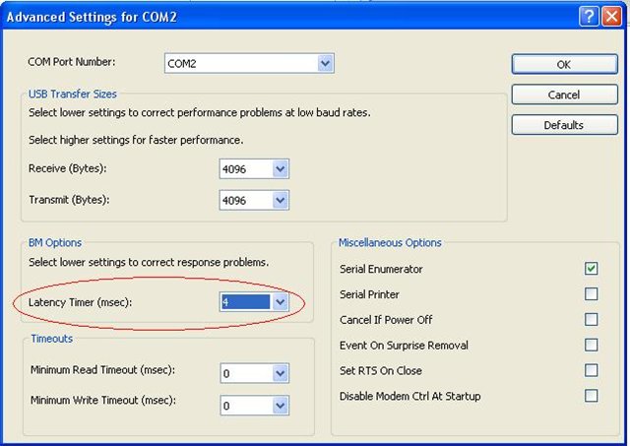The height and width of the screenshot is (446, 630).
Task: Tick the Event On Surprise Removal checkbox
Action: tap(591, 345)
